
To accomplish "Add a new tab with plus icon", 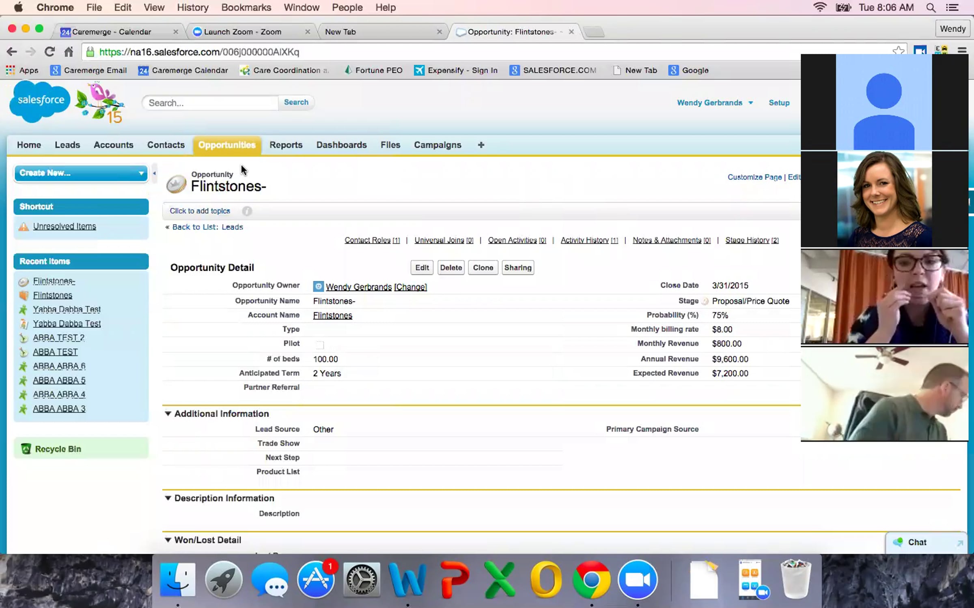I will [481, 145].
